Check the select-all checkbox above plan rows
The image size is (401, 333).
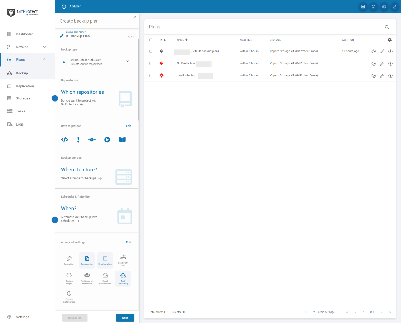(151, 40)
